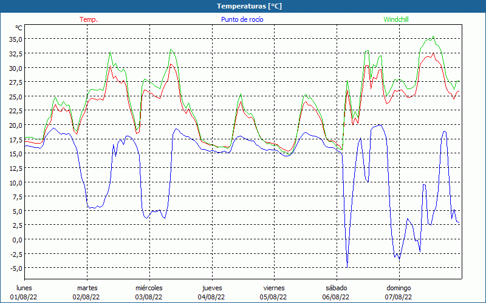Click the 22,5 y-axis value
This screenshot has width=486, height=303.
(x=16, y=111)
